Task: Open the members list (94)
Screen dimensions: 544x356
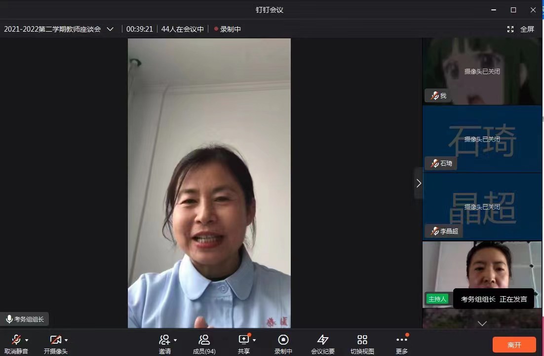Action: pyautogui.click(x=204, y=340)
